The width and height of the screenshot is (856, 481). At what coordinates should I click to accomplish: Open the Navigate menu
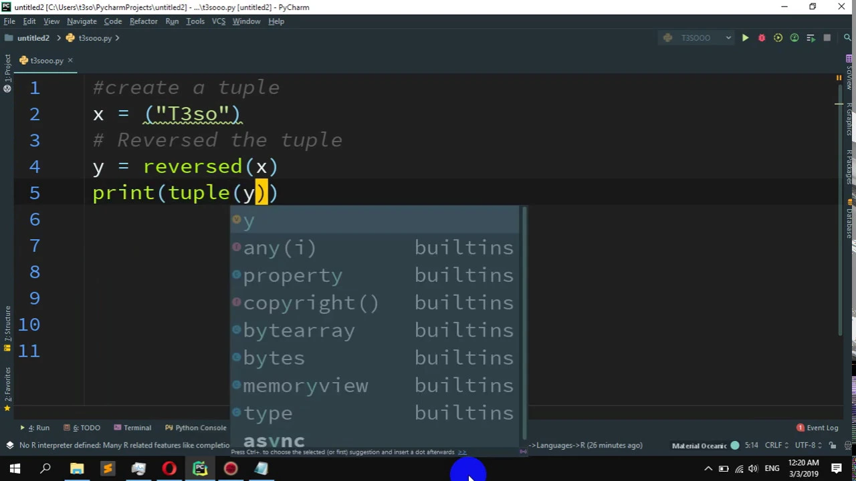pos(82,21)
